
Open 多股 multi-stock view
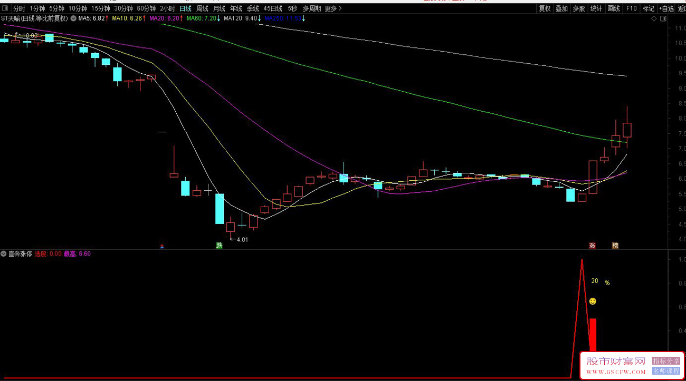pos(579,8)
